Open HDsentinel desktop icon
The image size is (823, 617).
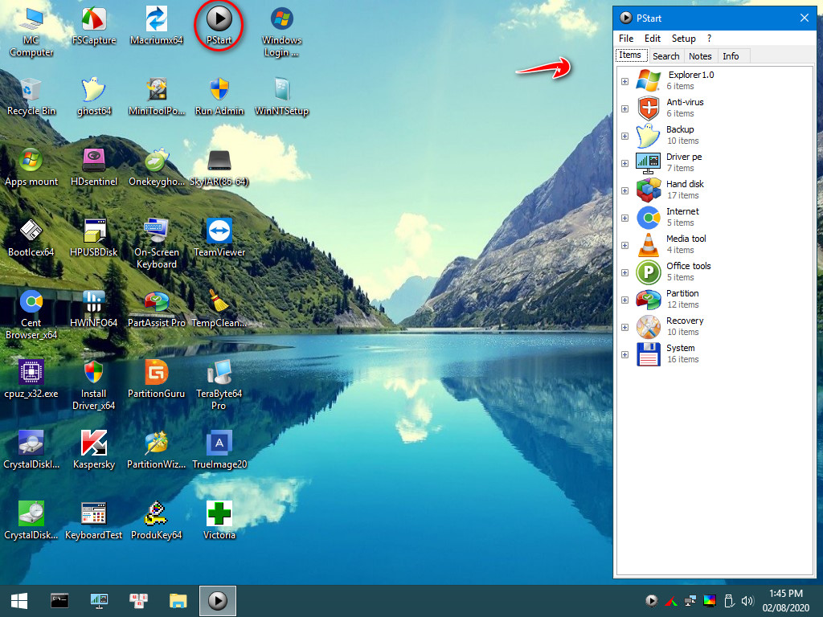94,167
